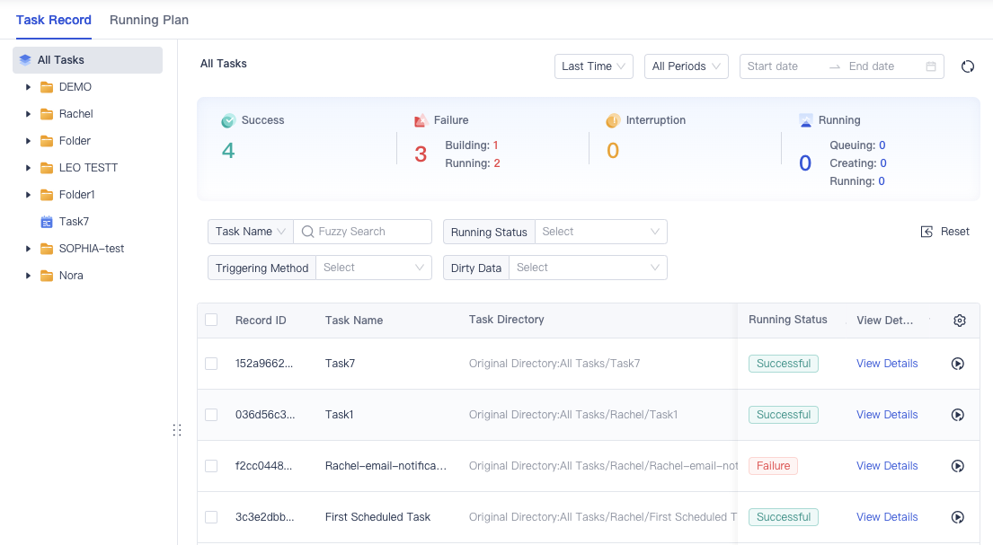Click the Reset filters icon

tap(927, 232)
